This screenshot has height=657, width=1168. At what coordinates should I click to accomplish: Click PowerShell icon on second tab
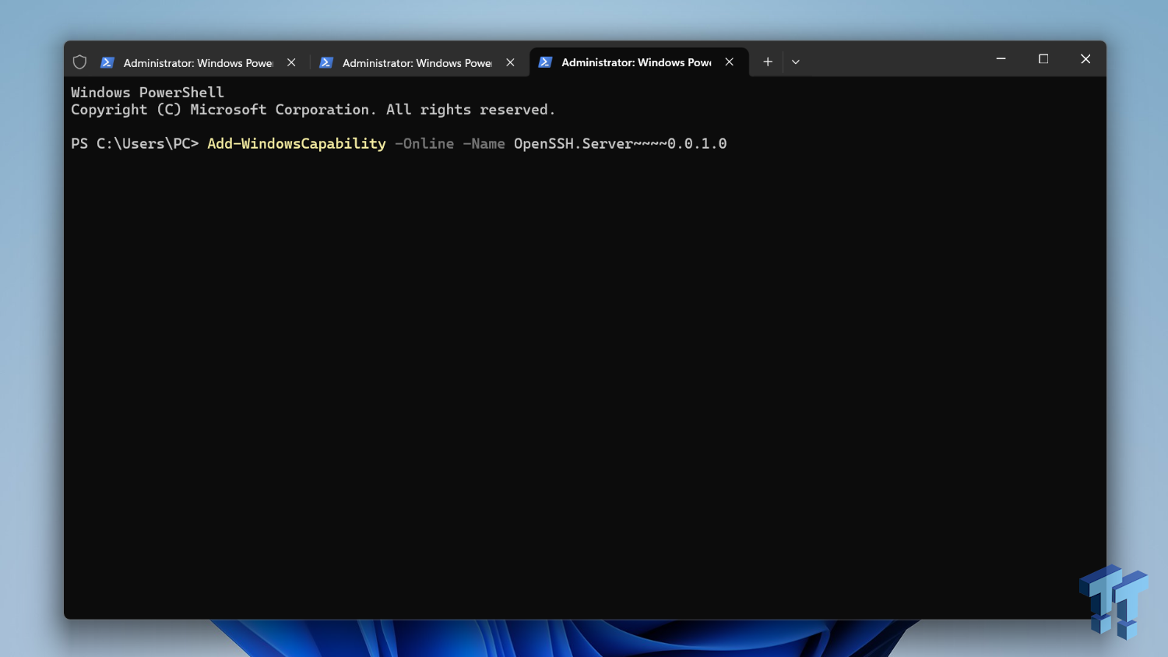pos(326,62)
